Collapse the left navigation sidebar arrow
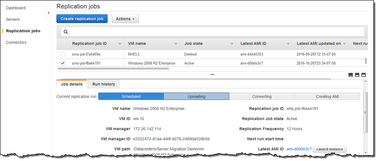 pyautogui.click(x=48, y=13)
